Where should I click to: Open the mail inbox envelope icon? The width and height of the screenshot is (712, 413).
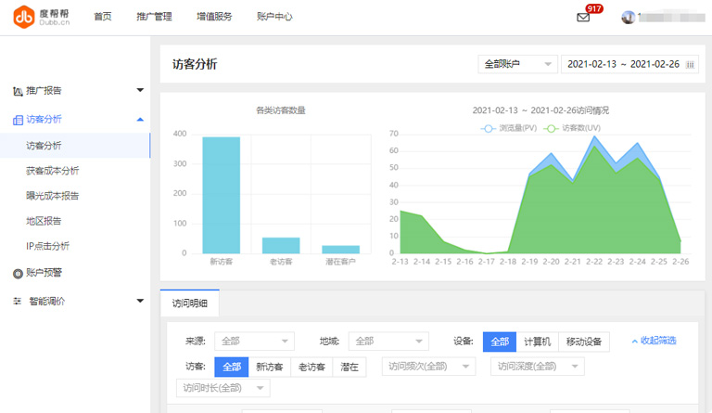pos(583,18)
